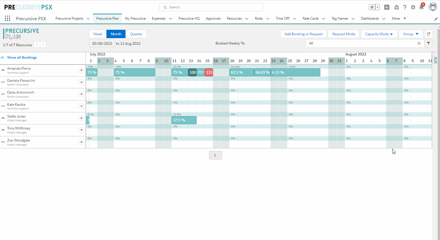Open the filter funnel icon

[x=428, y=43]
